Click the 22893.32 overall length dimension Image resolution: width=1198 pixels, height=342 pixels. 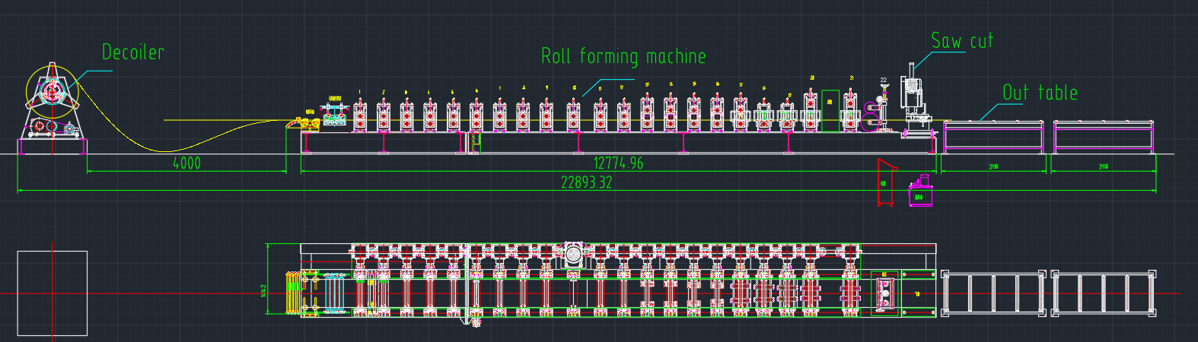tap(586, 182)
